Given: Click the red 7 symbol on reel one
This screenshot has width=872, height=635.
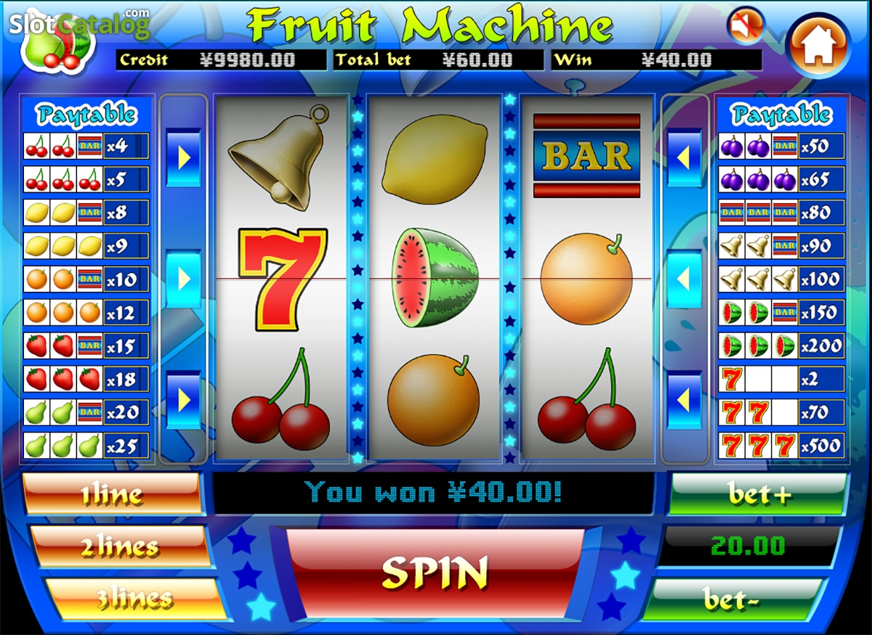Looking at the screenshot, I should tap(283, 278).
